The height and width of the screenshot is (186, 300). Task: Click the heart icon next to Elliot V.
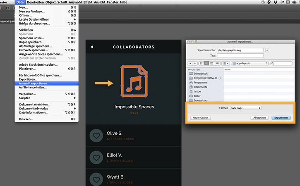[x=96, y=157]
